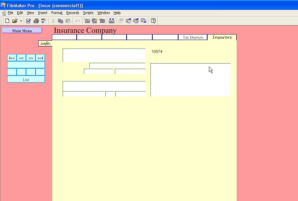Viewport: 298px width, 201px height.
Task: Open the Insert menu
Action: coord(42,13)
